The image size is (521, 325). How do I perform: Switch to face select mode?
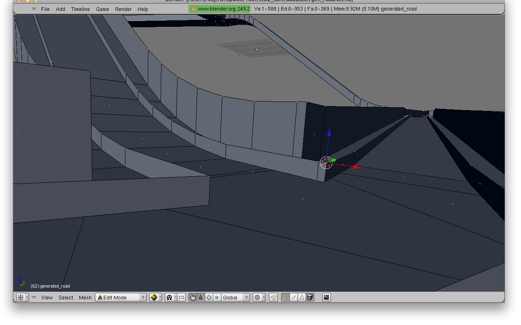click(x=302, y=297)
